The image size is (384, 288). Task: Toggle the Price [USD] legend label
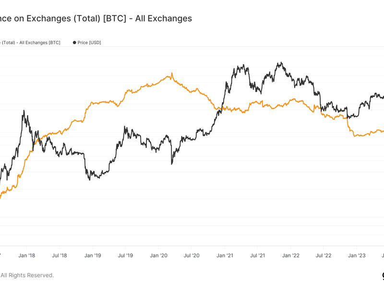coord(89,43)
